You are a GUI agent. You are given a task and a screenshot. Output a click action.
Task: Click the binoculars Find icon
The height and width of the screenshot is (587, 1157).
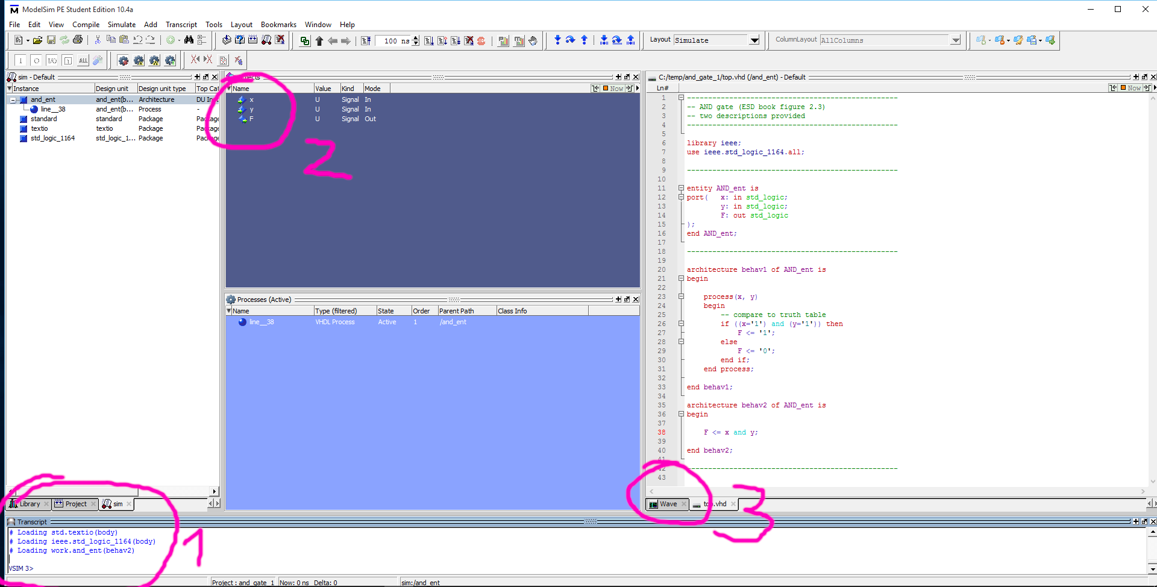(189, 40)
